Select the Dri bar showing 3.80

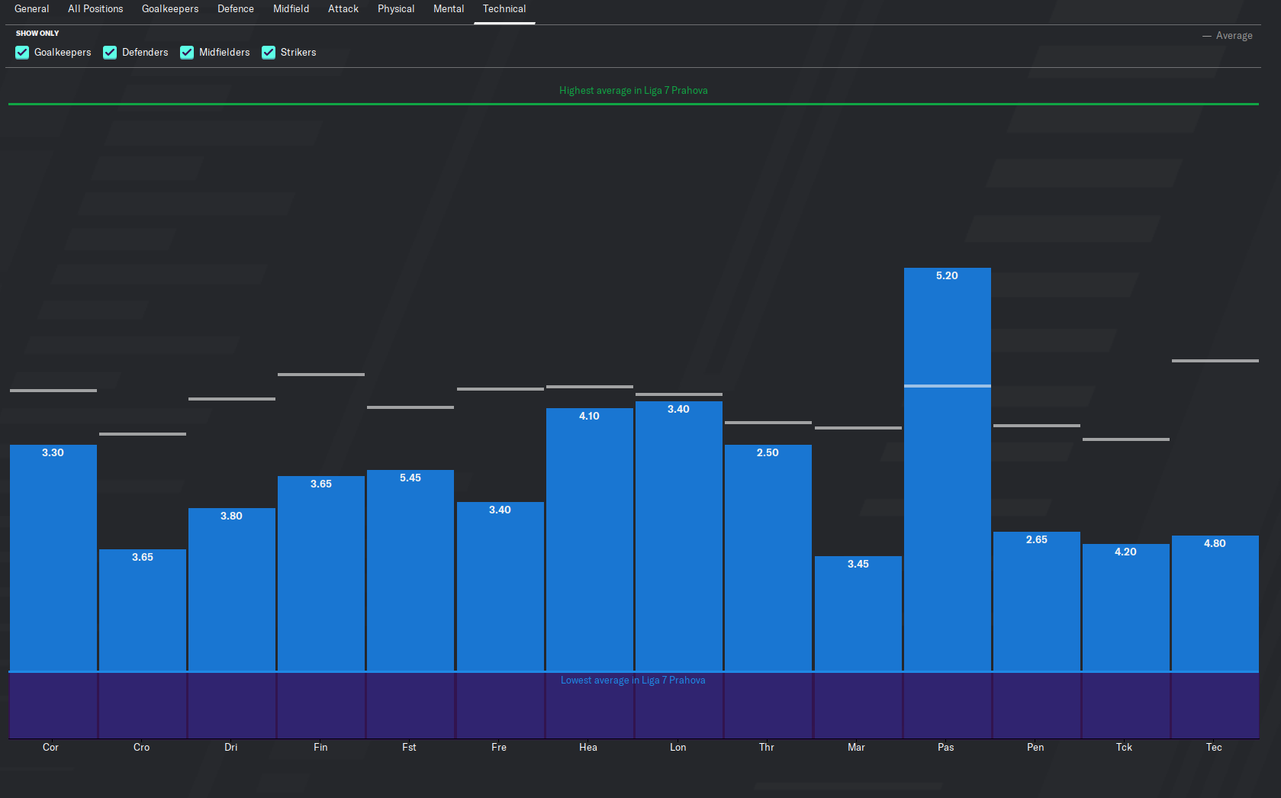[232, 590]
